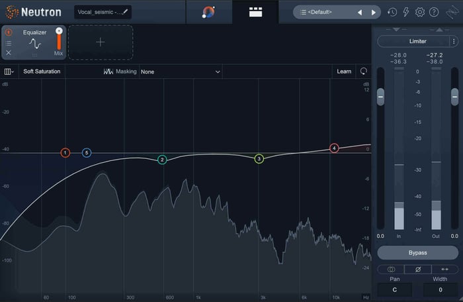Click the 10k frequency axis label
Screen dimensions: 463x302
point(336,297)
